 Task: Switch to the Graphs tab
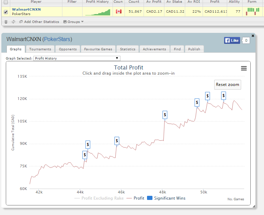pos(16,49)
